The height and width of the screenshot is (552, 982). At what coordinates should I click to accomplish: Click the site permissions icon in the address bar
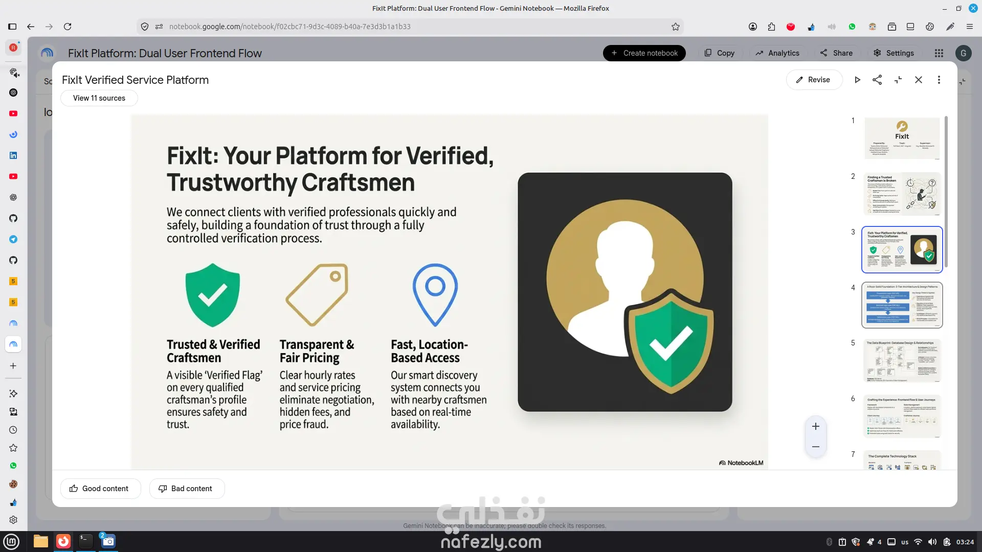tap(159, 27)
